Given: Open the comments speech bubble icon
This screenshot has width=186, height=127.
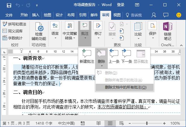Looking at the screenshot, I should pyautogui.click(x=166, y=15).
